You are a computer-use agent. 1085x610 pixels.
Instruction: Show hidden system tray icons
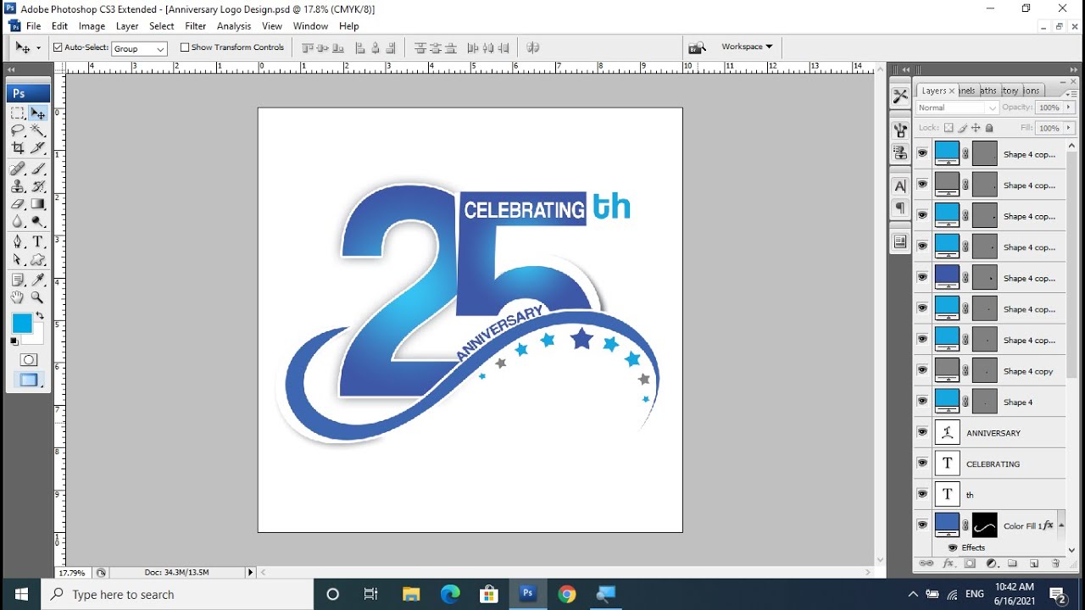click(913, 594)
